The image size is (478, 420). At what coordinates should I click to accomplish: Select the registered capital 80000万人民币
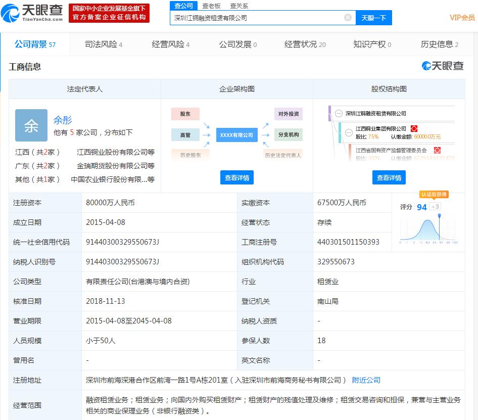tap(110, 203)
